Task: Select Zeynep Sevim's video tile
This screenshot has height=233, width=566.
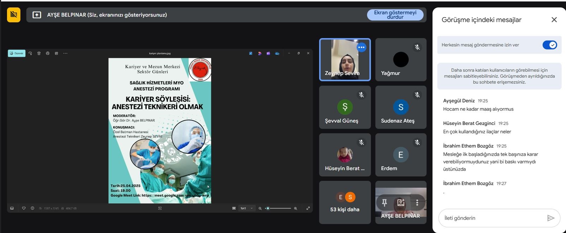Action: point(345,60)
